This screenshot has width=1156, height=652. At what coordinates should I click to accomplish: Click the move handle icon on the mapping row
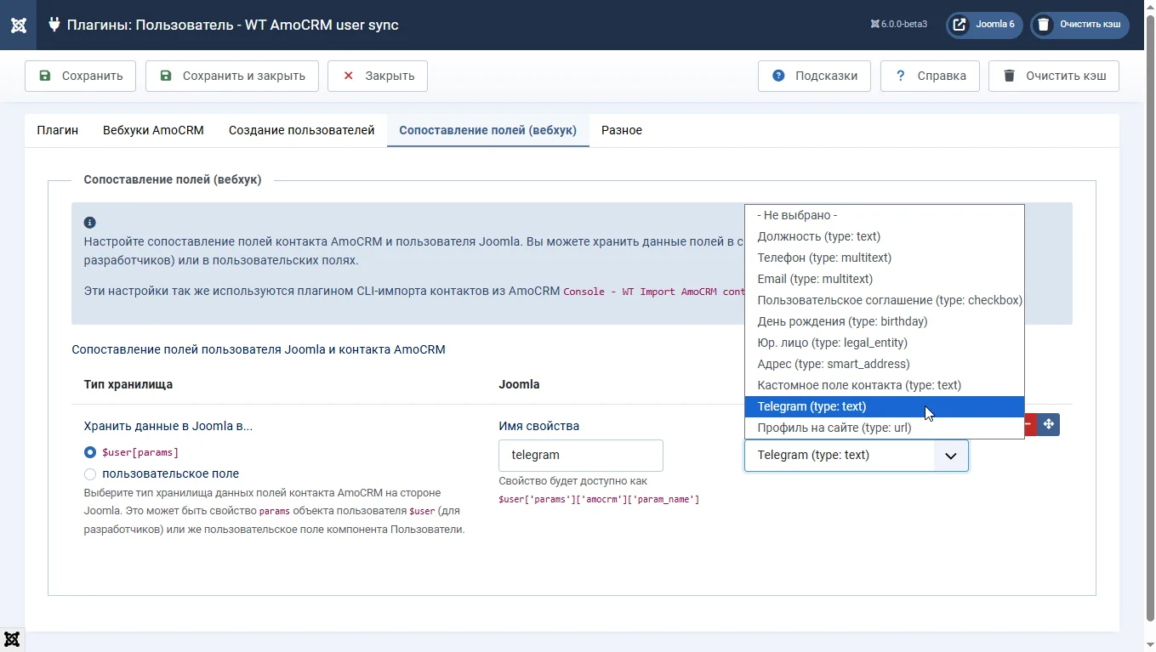(1048, 424)
